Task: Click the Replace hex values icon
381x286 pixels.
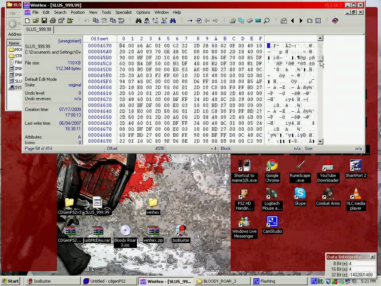Action: [x=164, y=21]
